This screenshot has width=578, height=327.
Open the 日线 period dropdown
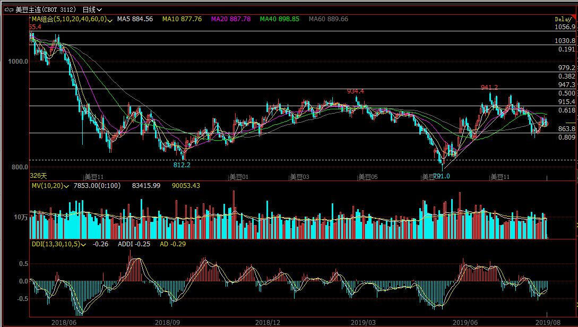coord(92,10)
